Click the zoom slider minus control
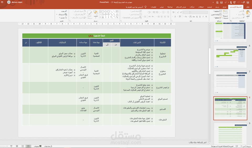Viewport: 252px width, 148px height. pyautogui.click(x=7, y=146)
